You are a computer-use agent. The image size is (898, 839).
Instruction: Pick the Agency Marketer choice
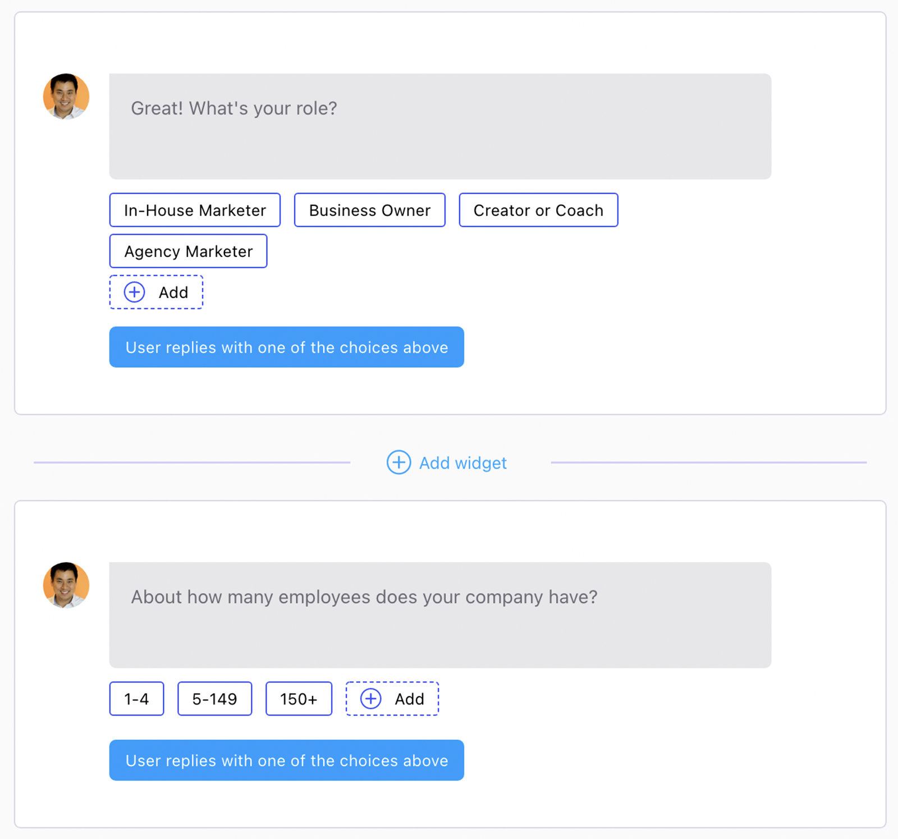188,251
